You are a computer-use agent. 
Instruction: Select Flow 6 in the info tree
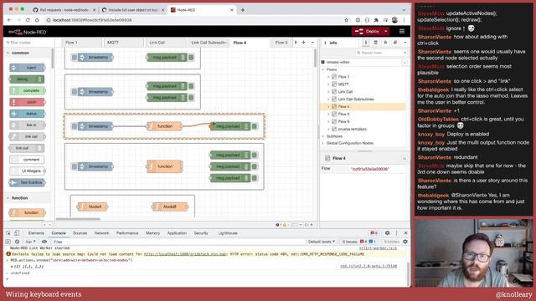(343, 121)
